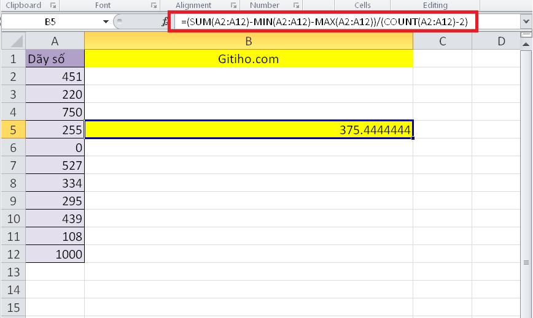533x318 pixels.
Task: Select cell containing 451
Action: click(55, 76)
